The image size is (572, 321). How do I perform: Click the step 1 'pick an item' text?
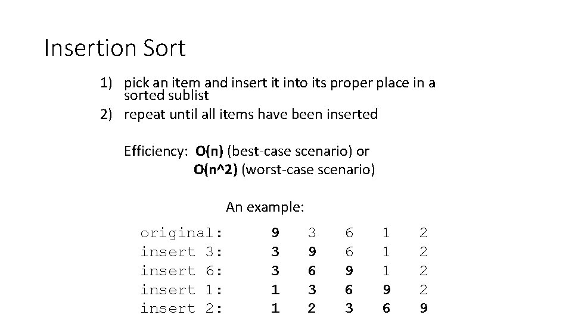(x=279, y=83)
